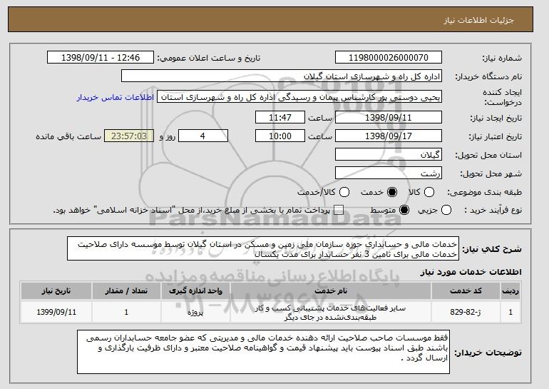Click the کد خدمت column header

[466, 291]
